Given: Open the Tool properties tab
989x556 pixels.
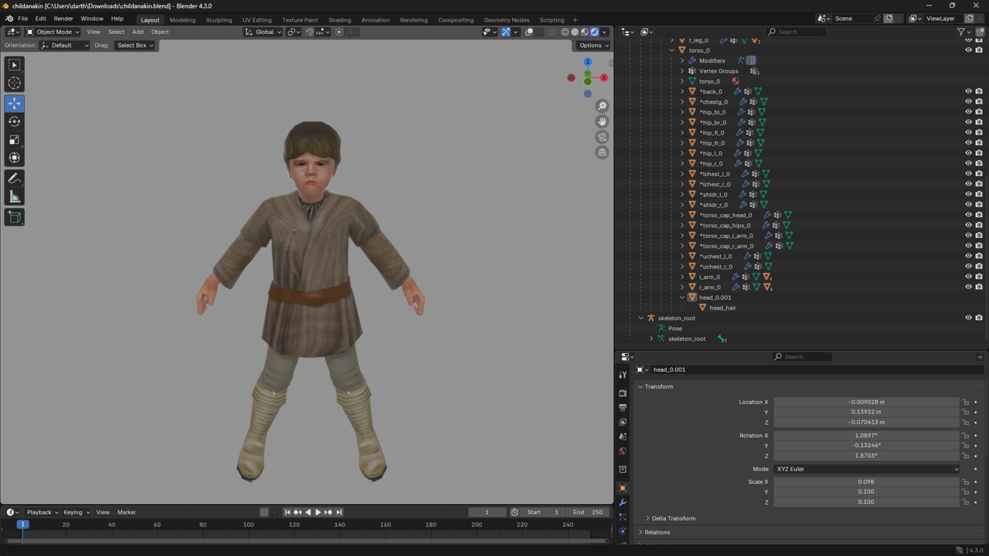Looking at the screenshot, I should click(x=622, y=375).
